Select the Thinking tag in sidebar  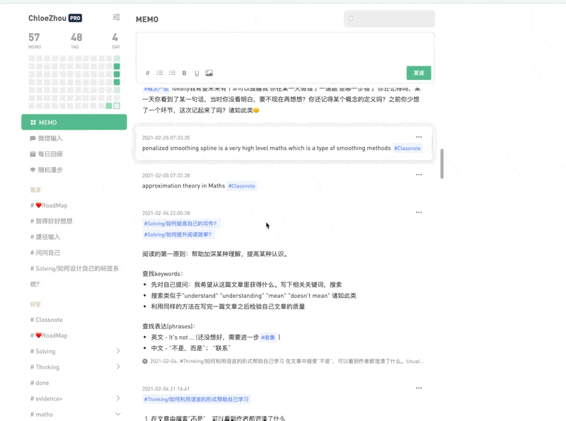(x=45, y=367)
